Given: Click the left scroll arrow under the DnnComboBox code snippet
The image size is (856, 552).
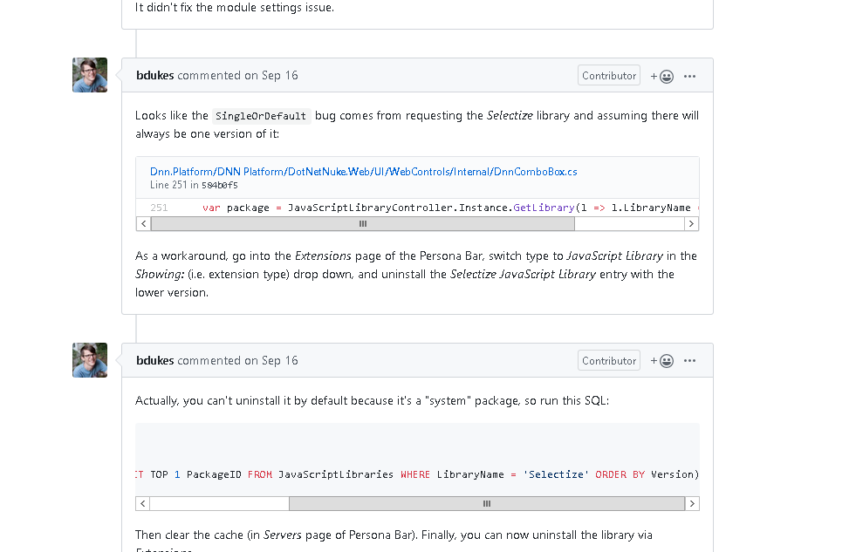Looking at the screenshot, I should pos(142,223).
